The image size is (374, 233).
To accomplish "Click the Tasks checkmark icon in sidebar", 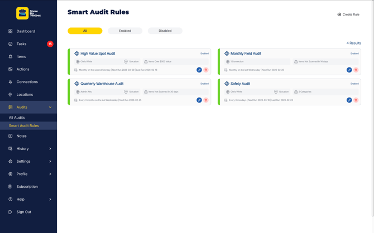I will point(10,44).
